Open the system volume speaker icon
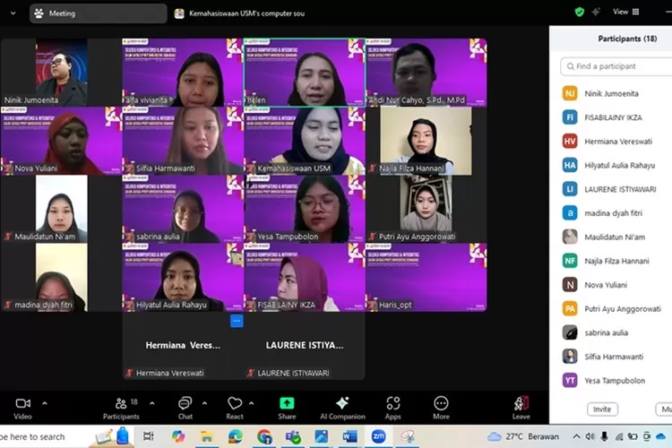The height and width of the screenshot is (448, 672). [590, 437]
